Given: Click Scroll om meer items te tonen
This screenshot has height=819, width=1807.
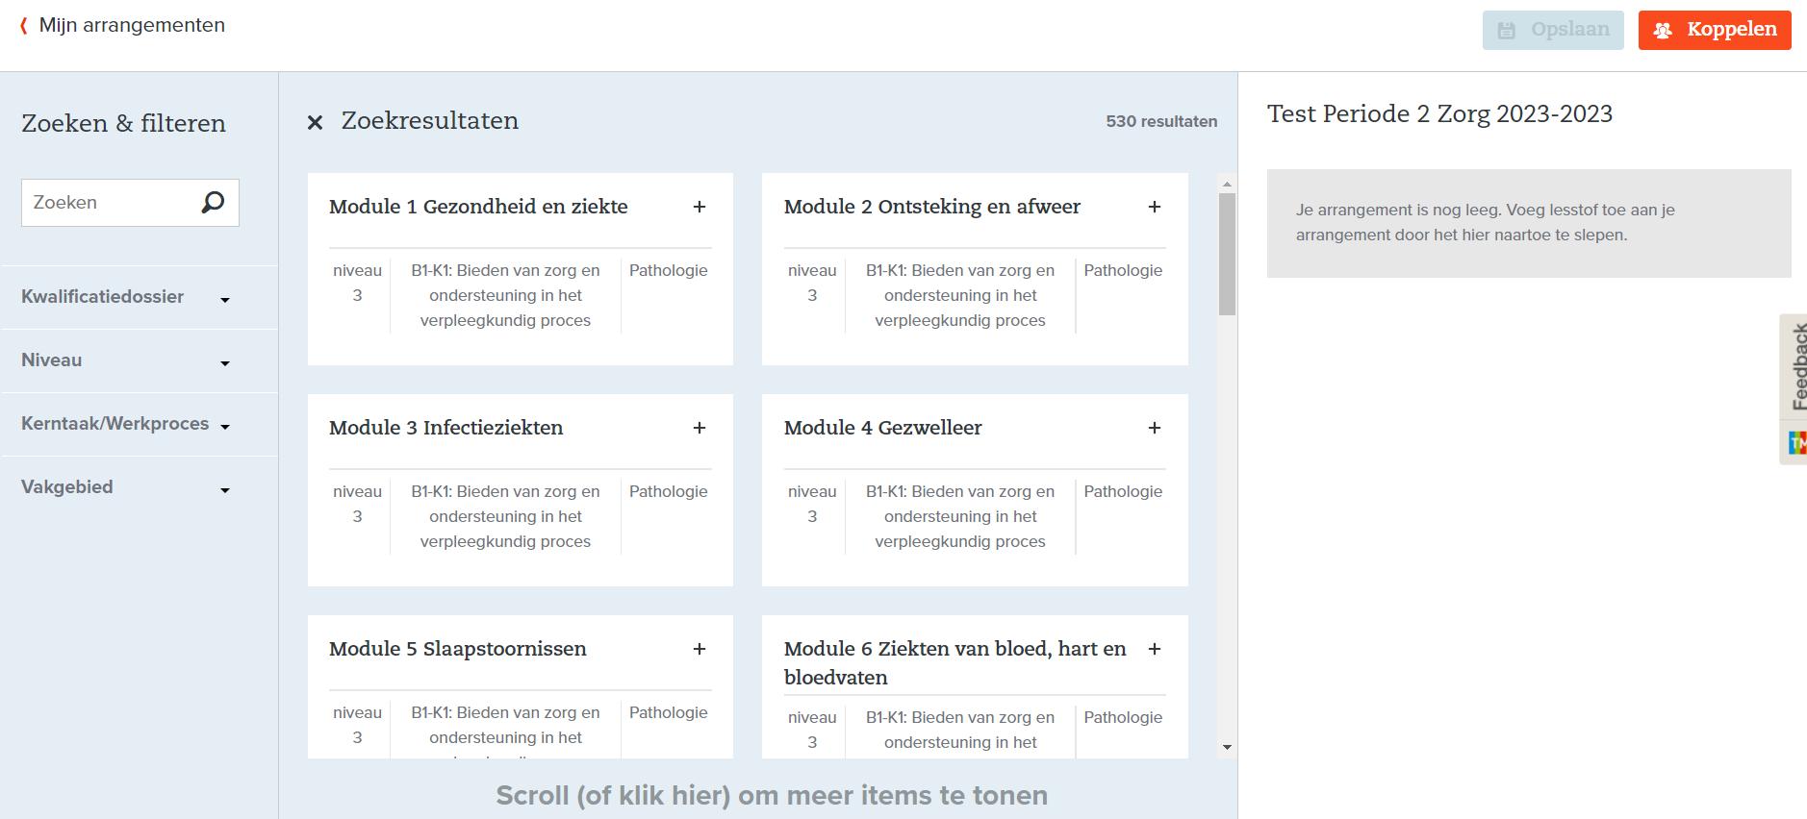Looking at the screenshot, I should (x=771, y=795).
